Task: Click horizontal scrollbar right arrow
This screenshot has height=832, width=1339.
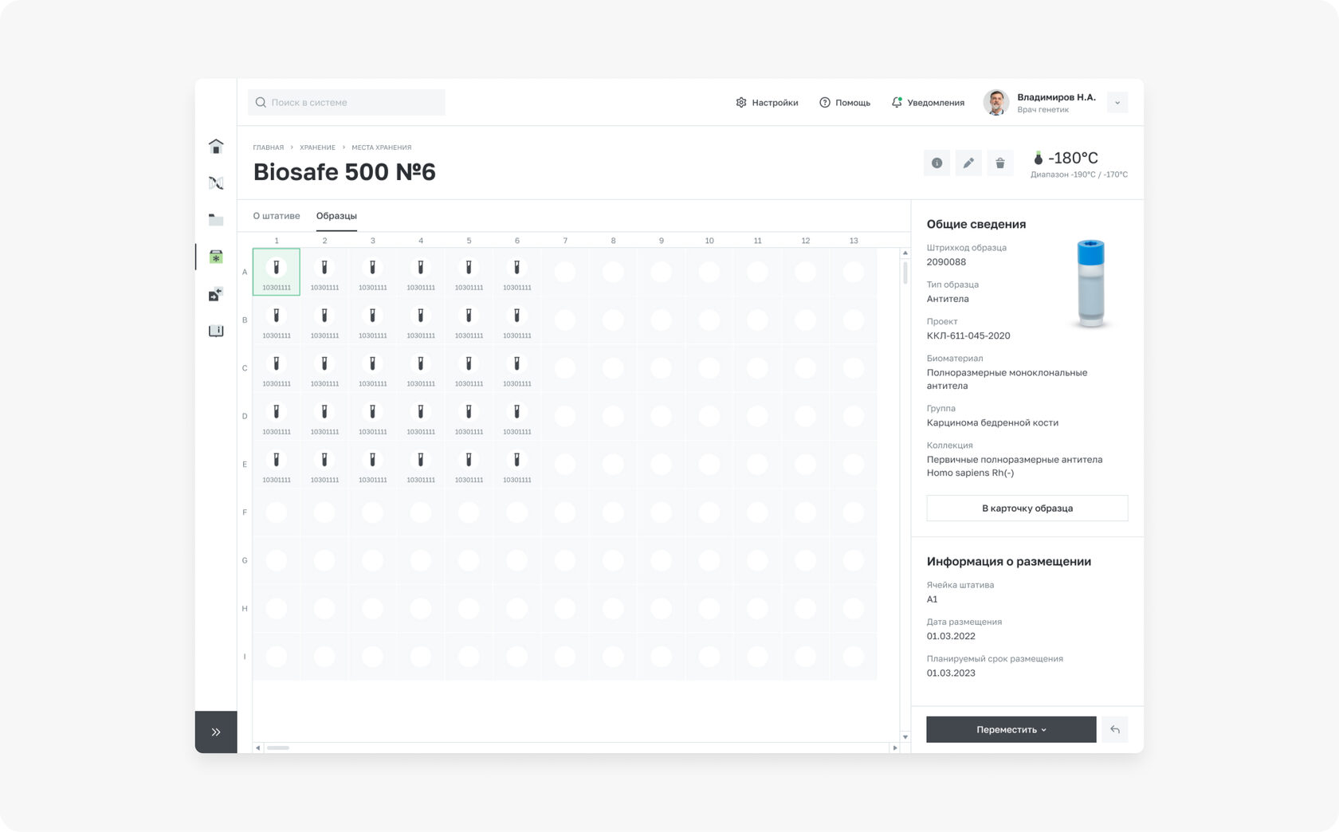Action: coord(894,748)
